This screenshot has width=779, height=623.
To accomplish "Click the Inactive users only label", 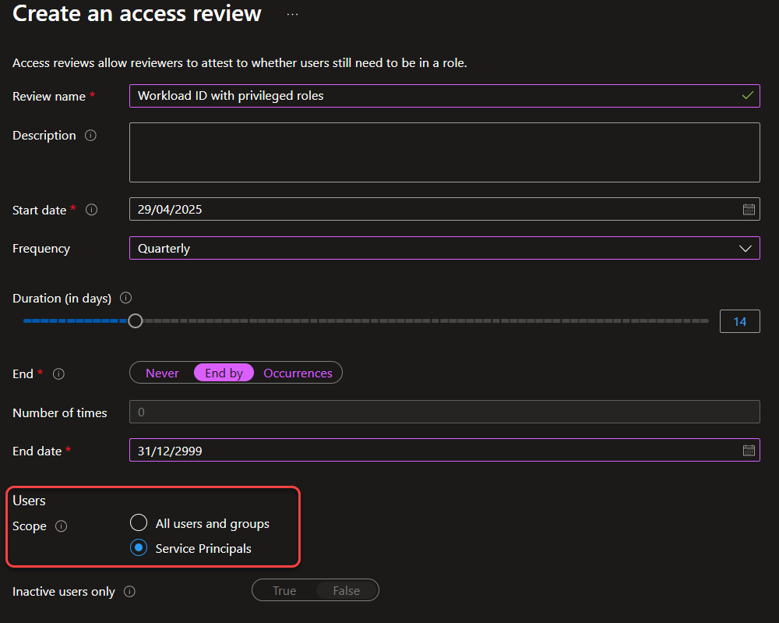I will (x=64, y=592).
